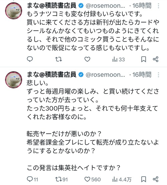Open profile avatar of first tweet
The image size is (167, 185).
tap(14, 11)
